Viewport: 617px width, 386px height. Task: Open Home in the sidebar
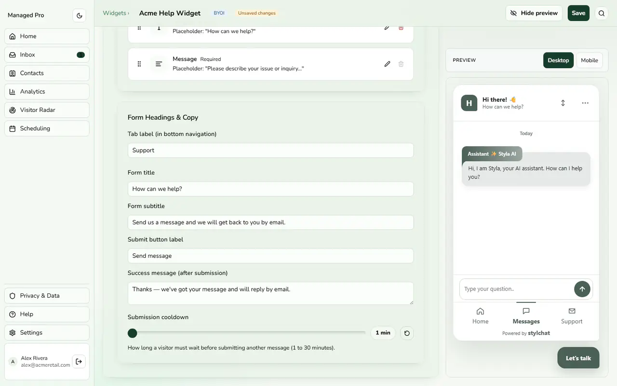(47, 36)
